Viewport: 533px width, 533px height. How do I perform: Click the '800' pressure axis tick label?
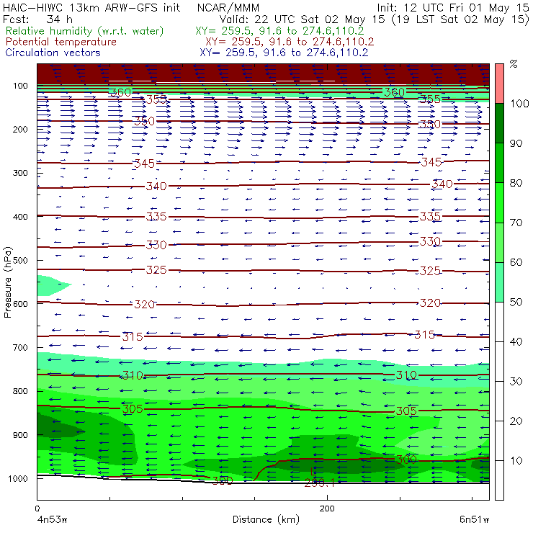[20, 391]
